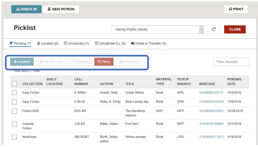Select The friendship express row checkbox

pos(14,111)
